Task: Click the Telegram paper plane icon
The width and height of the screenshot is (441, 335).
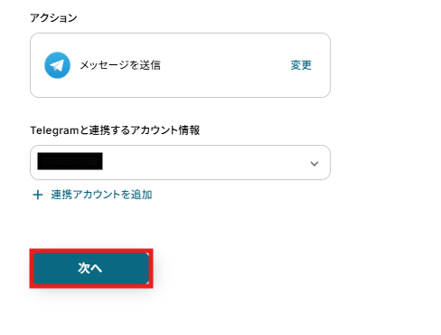Action: click(57, 65)
